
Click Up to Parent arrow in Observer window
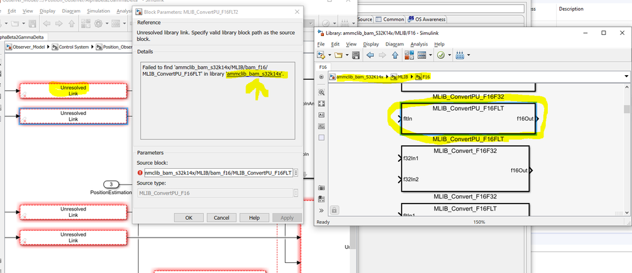click(x=71, y=24)
